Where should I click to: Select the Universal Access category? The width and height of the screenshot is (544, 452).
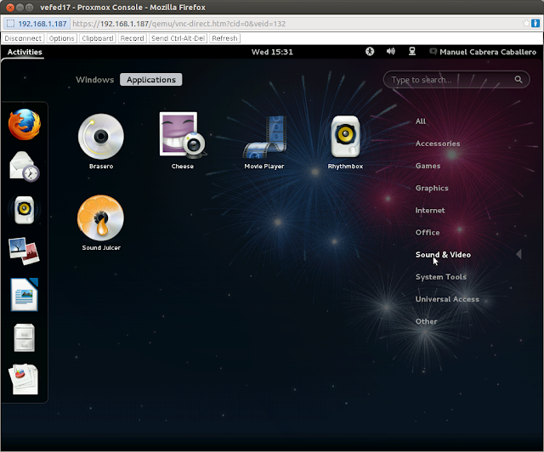[447, 299]
